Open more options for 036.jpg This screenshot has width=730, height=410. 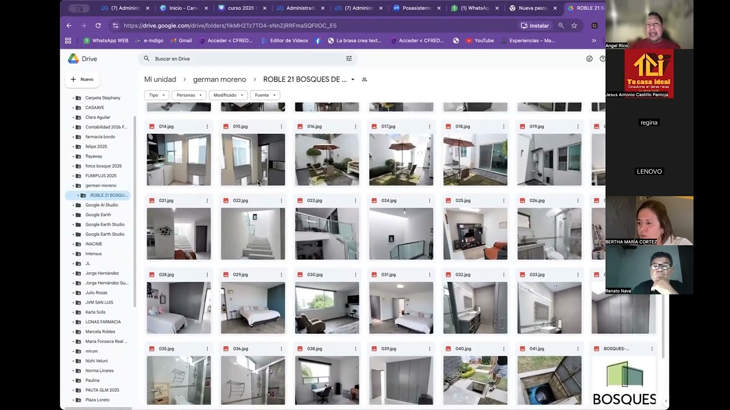click(281, 348)
